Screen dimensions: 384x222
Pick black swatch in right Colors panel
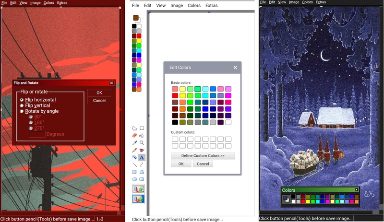pos(293,197)
